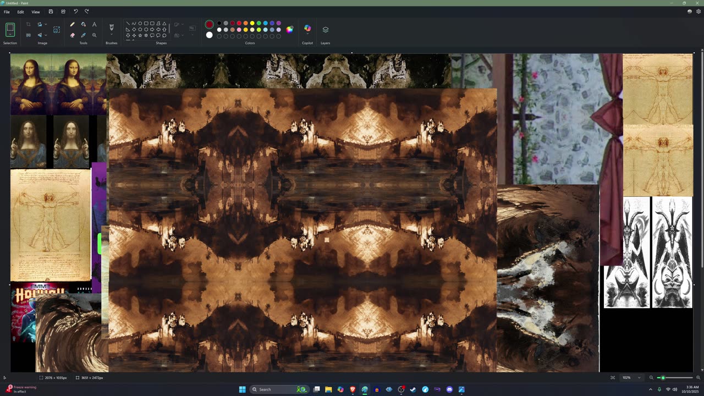Image resolution: width=704 pixels, height=396 pixels.
Task: Open the Windows Start menu
Action: [x=242, y=389]
